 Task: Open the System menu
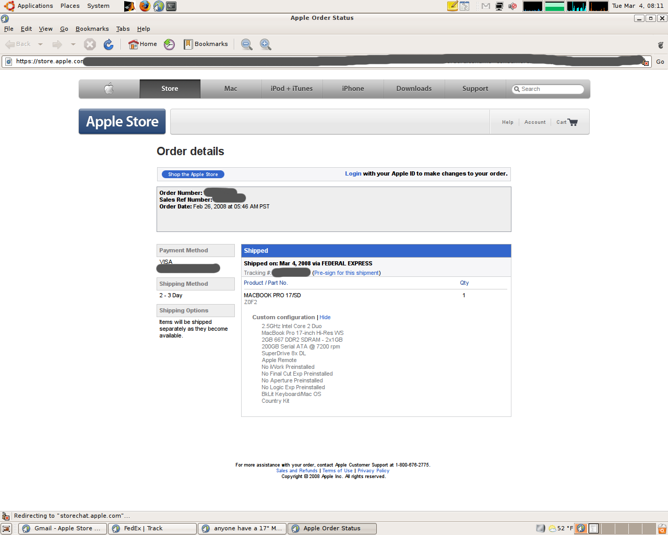pos(98,6)
